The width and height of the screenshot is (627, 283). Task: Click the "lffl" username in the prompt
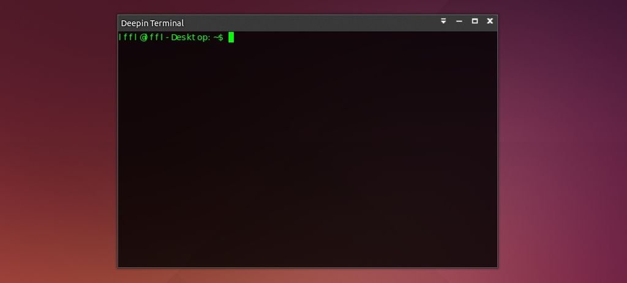[x=128, y=37]
